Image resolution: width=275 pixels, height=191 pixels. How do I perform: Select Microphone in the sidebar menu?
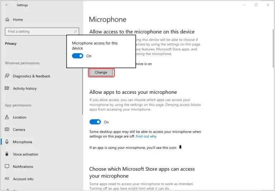click(x=22, y=142)
